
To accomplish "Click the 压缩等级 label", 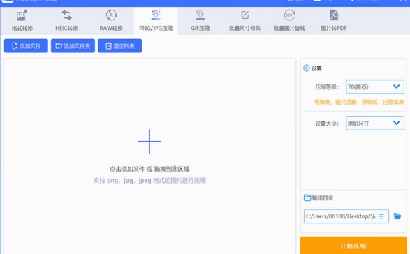I will (327, 87).
